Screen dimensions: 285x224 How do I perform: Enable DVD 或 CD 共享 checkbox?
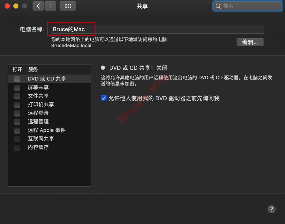point(17,79)
